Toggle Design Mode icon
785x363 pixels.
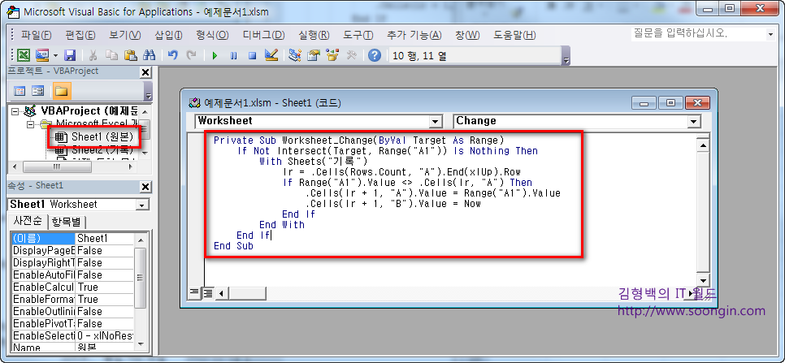coord(271,55)
